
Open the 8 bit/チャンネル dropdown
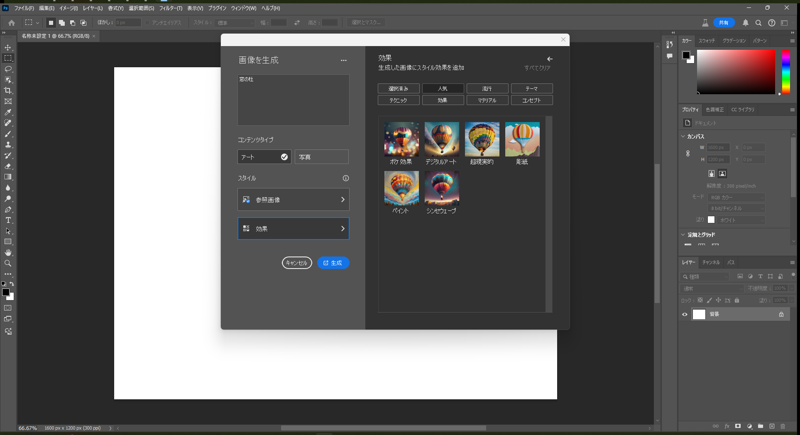click(x=736, y=208)
